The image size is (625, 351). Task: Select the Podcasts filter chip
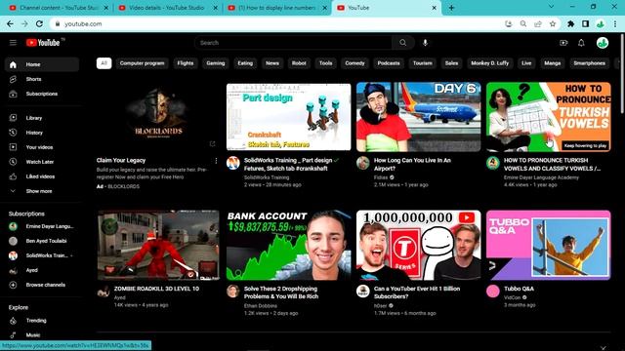389,63
